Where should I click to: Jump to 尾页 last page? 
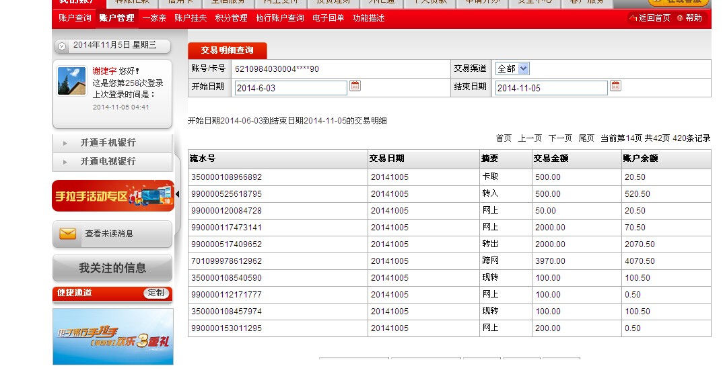pos(586,138)
